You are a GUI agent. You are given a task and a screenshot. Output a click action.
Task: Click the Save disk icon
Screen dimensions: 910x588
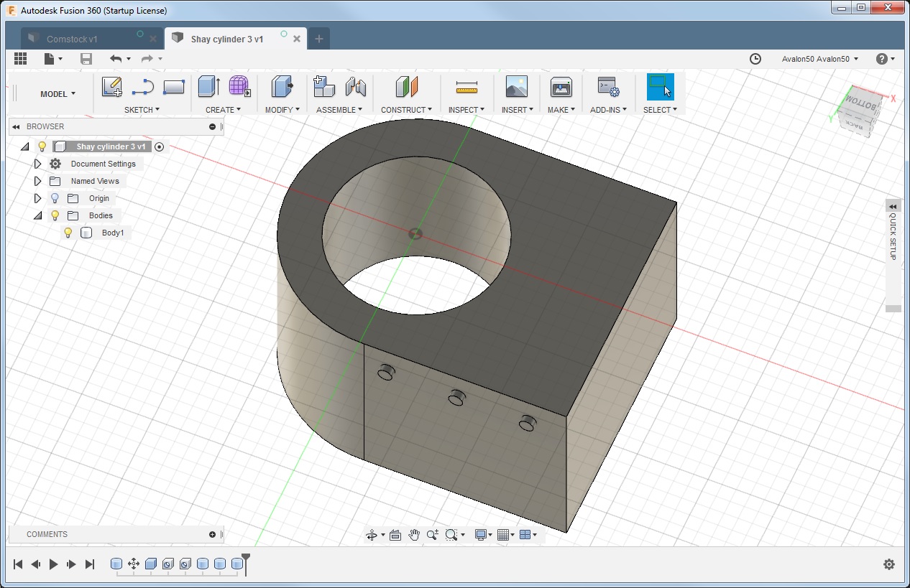pos(86,59)
